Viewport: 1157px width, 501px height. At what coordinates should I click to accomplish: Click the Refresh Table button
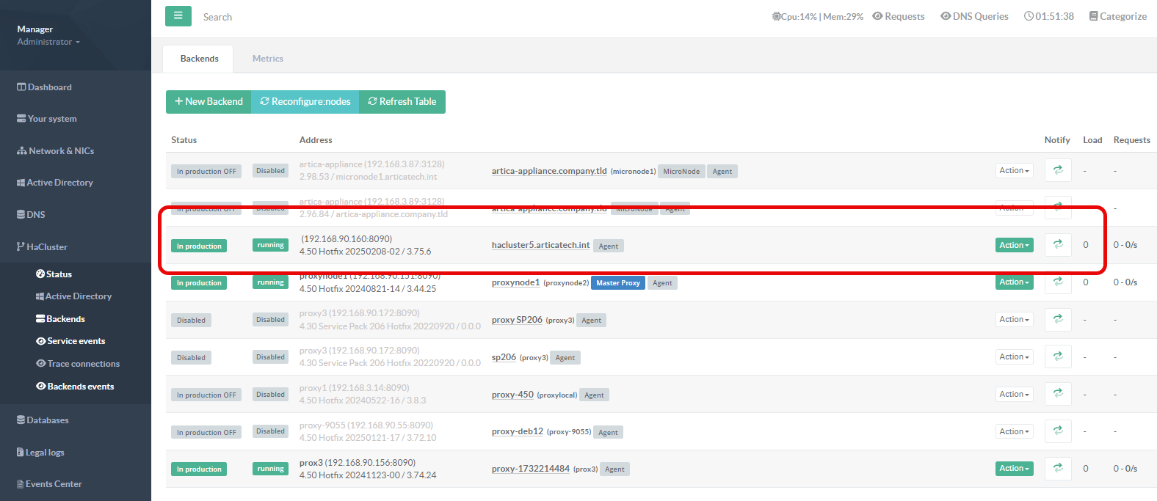click(402, 102)
